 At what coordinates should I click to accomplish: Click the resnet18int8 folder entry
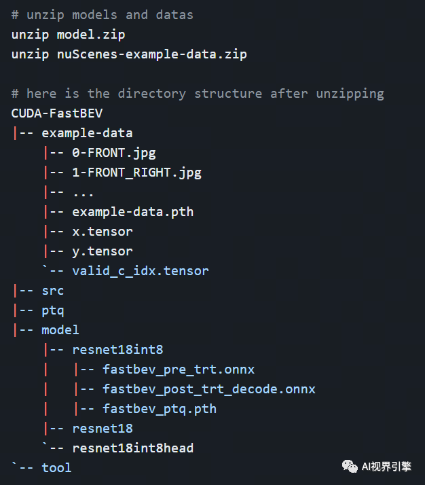pos(117,350)
